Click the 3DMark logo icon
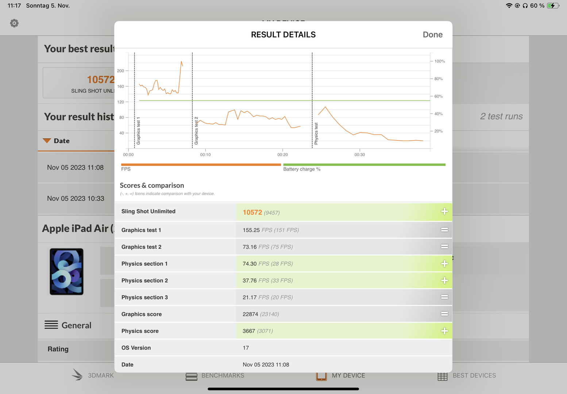The height and width of the screenshot is (394, 567). click(x=77, y=375)
